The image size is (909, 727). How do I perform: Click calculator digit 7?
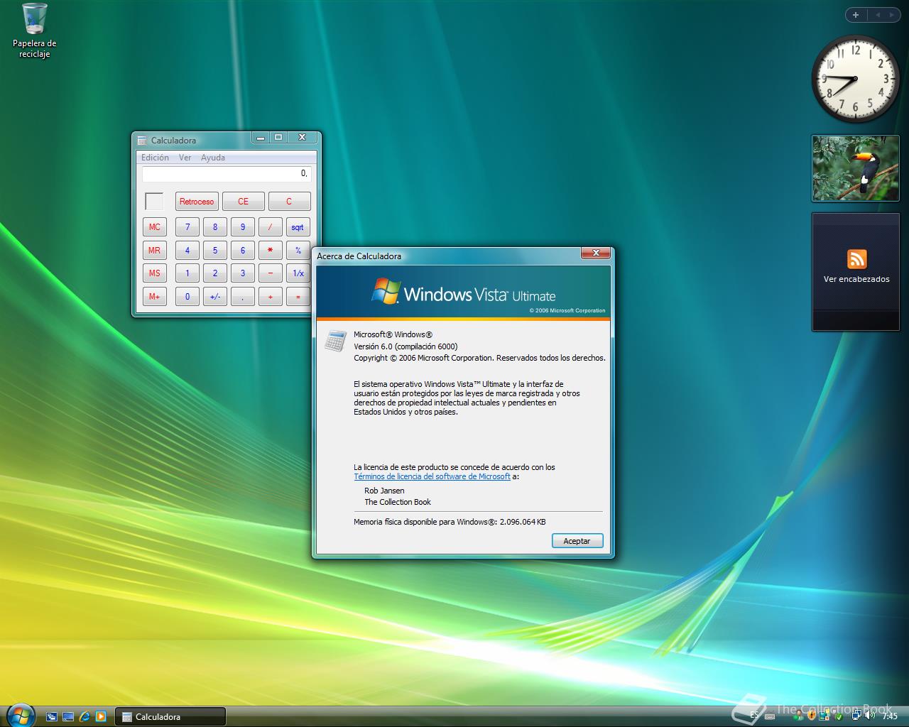coord(187,227)
